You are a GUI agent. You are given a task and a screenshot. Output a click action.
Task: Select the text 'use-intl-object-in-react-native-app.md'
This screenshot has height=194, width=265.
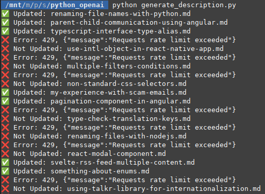click(145, 49)
